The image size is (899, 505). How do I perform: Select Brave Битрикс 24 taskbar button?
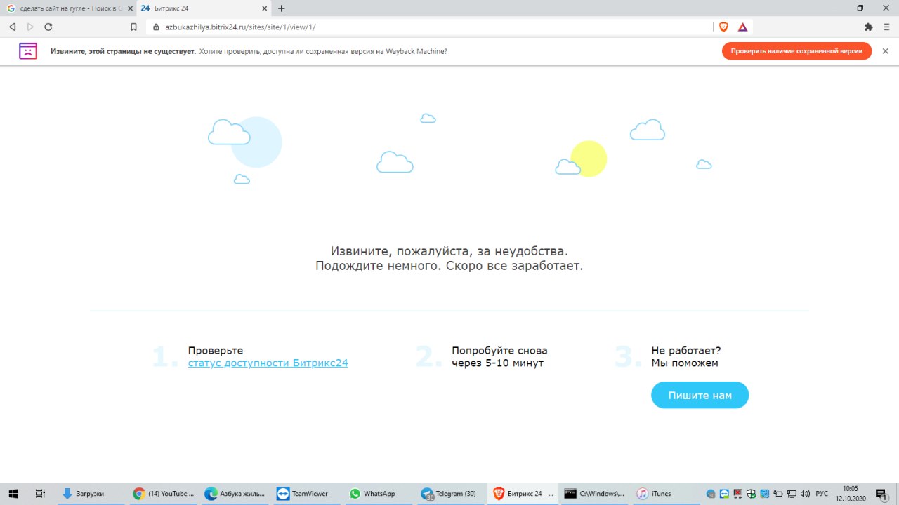pyautogui.click(x=523, y=494)
